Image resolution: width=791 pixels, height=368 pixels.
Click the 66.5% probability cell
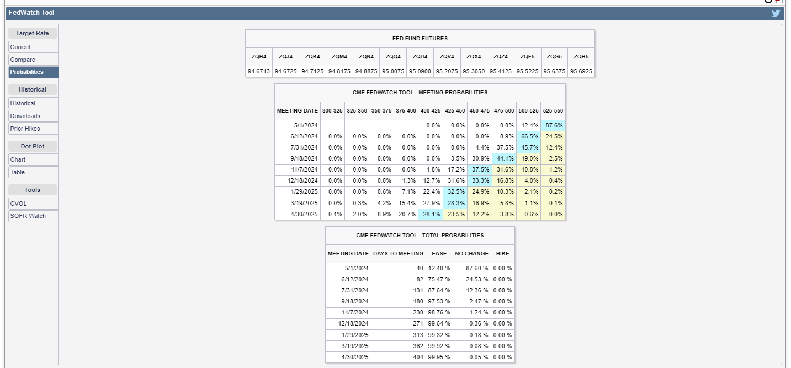pos(529,136)
